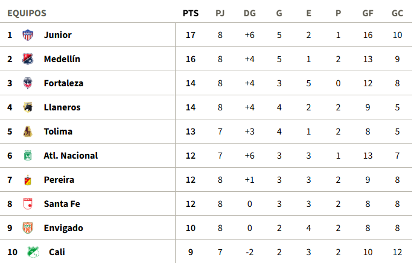The width and height of the screenshot is (414, 263).
Task: Open the Cali team name link
Action: [57, 252]
